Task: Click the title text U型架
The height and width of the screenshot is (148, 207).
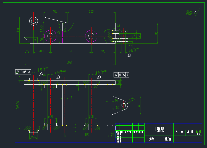Action: (159, 130)
